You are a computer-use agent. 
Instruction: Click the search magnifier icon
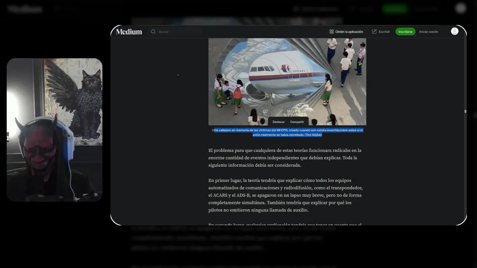click(153, 32)
